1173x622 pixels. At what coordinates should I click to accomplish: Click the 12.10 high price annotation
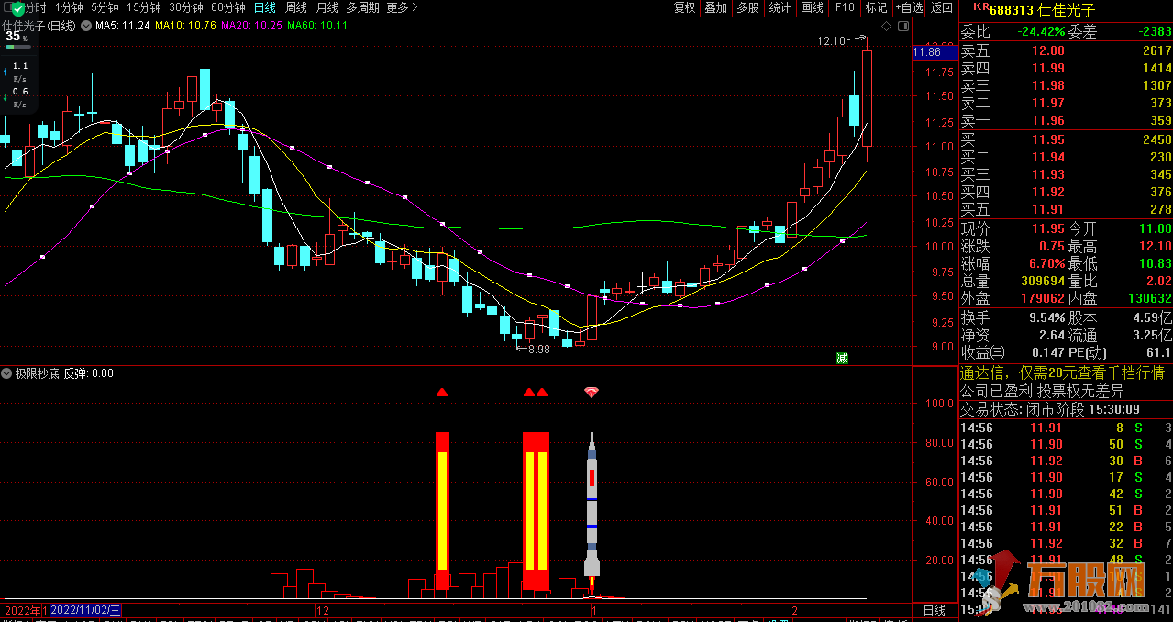point(842,40)
